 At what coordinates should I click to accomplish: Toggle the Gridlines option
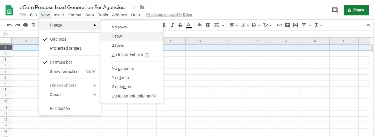70,39
